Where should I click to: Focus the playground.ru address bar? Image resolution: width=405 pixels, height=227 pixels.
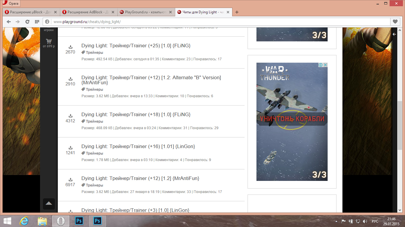click(216, 22)
